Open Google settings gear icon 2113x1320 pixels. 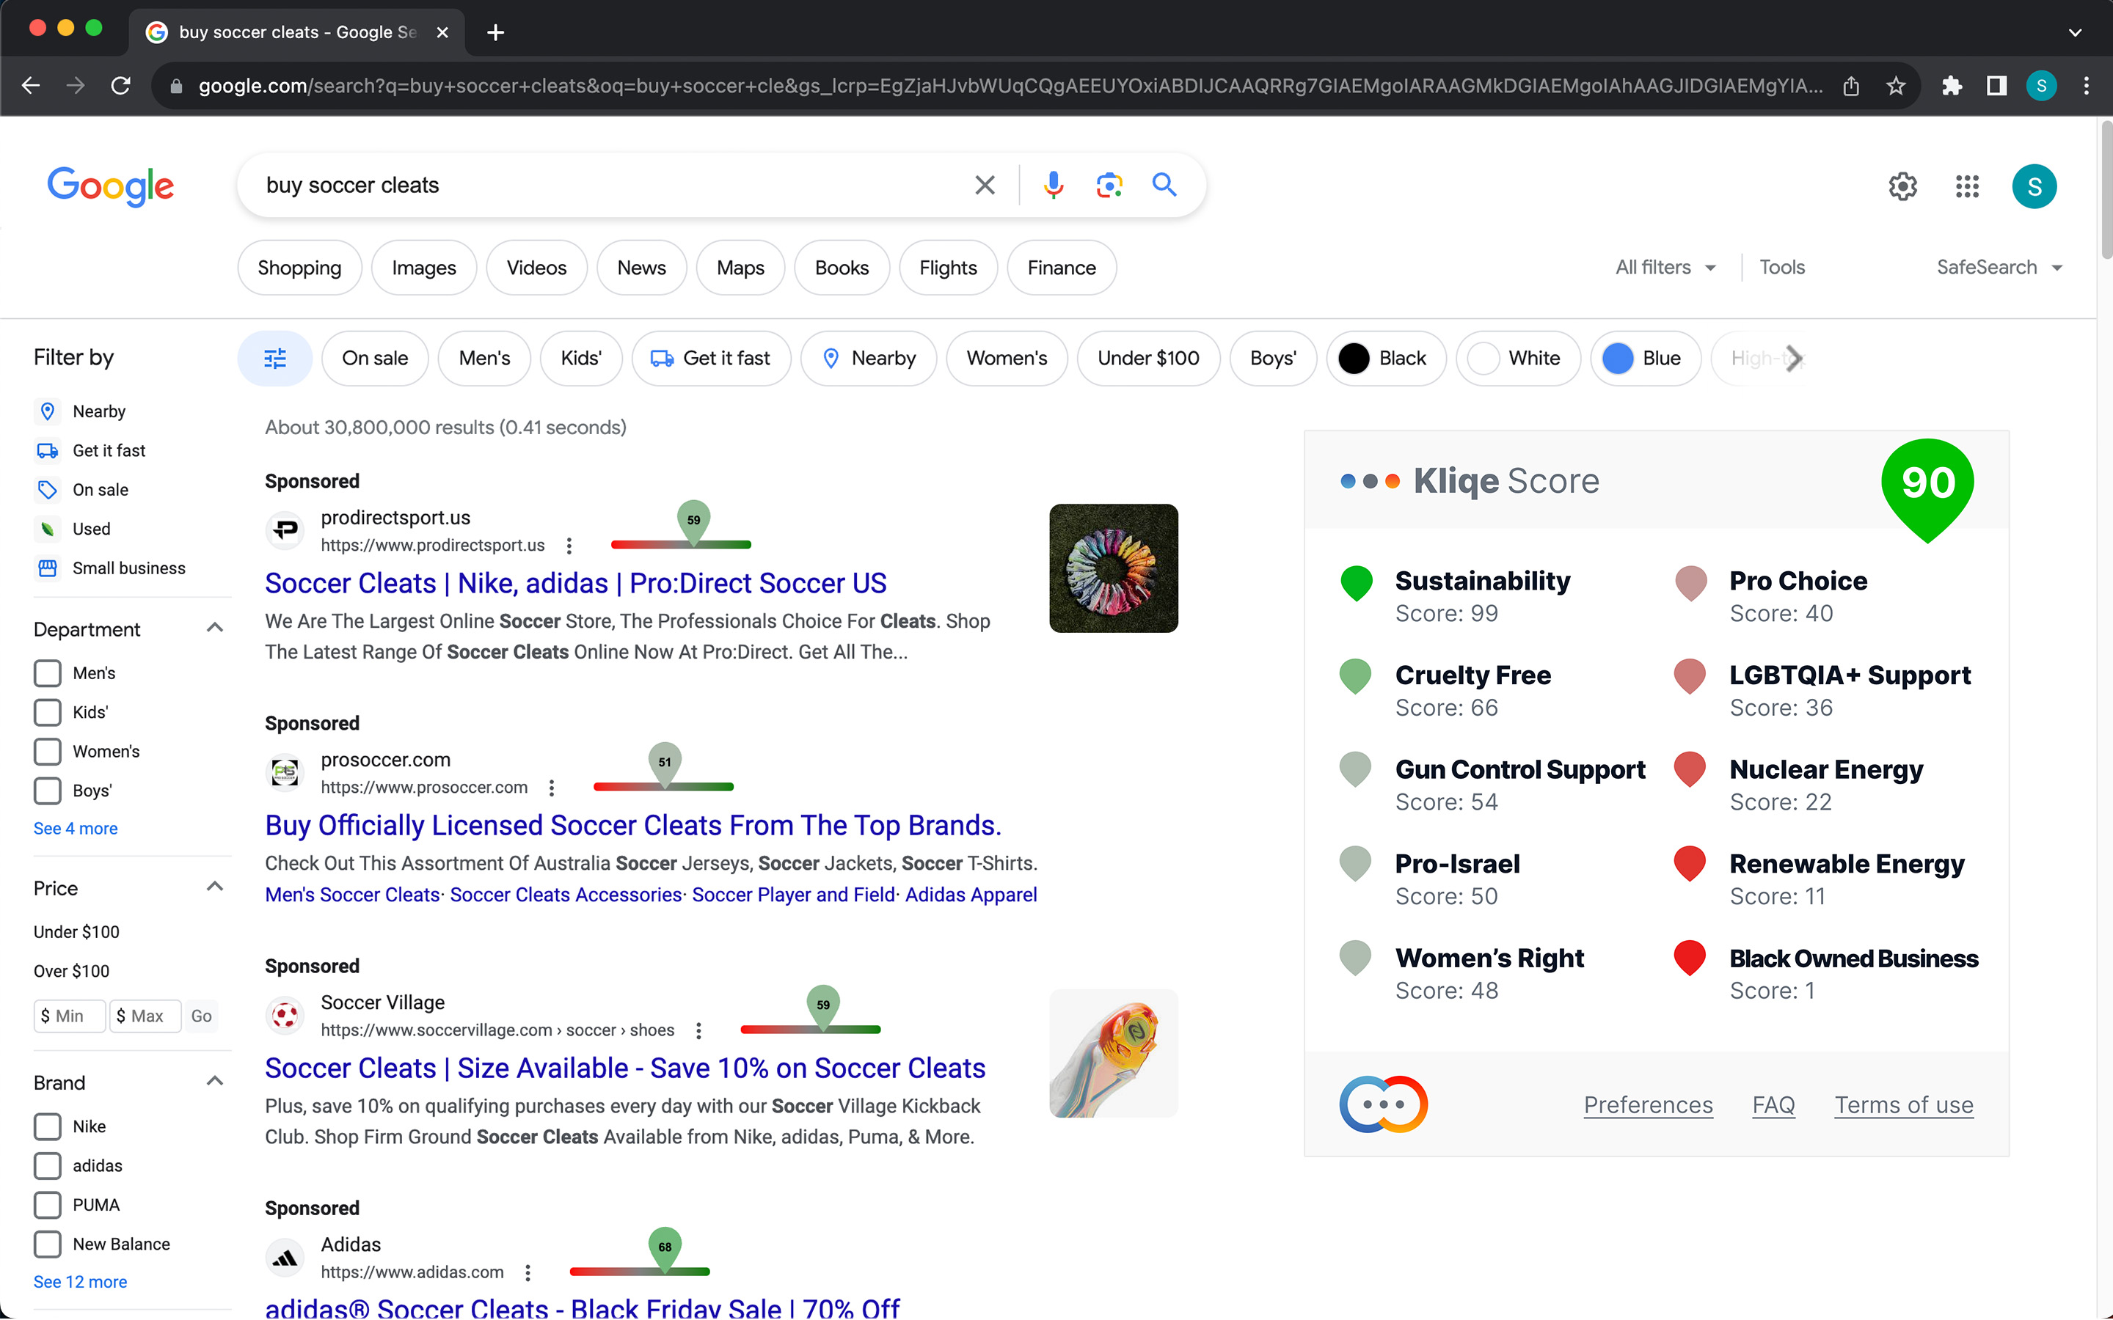[x=1902, y=186]
